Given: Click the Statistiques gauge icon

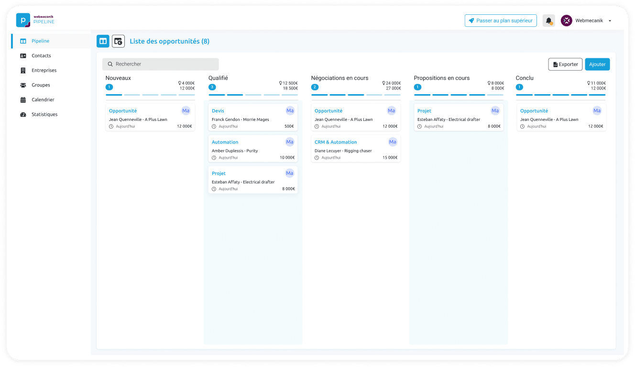Looking at the screenshot, I should (x=23, y=115).
